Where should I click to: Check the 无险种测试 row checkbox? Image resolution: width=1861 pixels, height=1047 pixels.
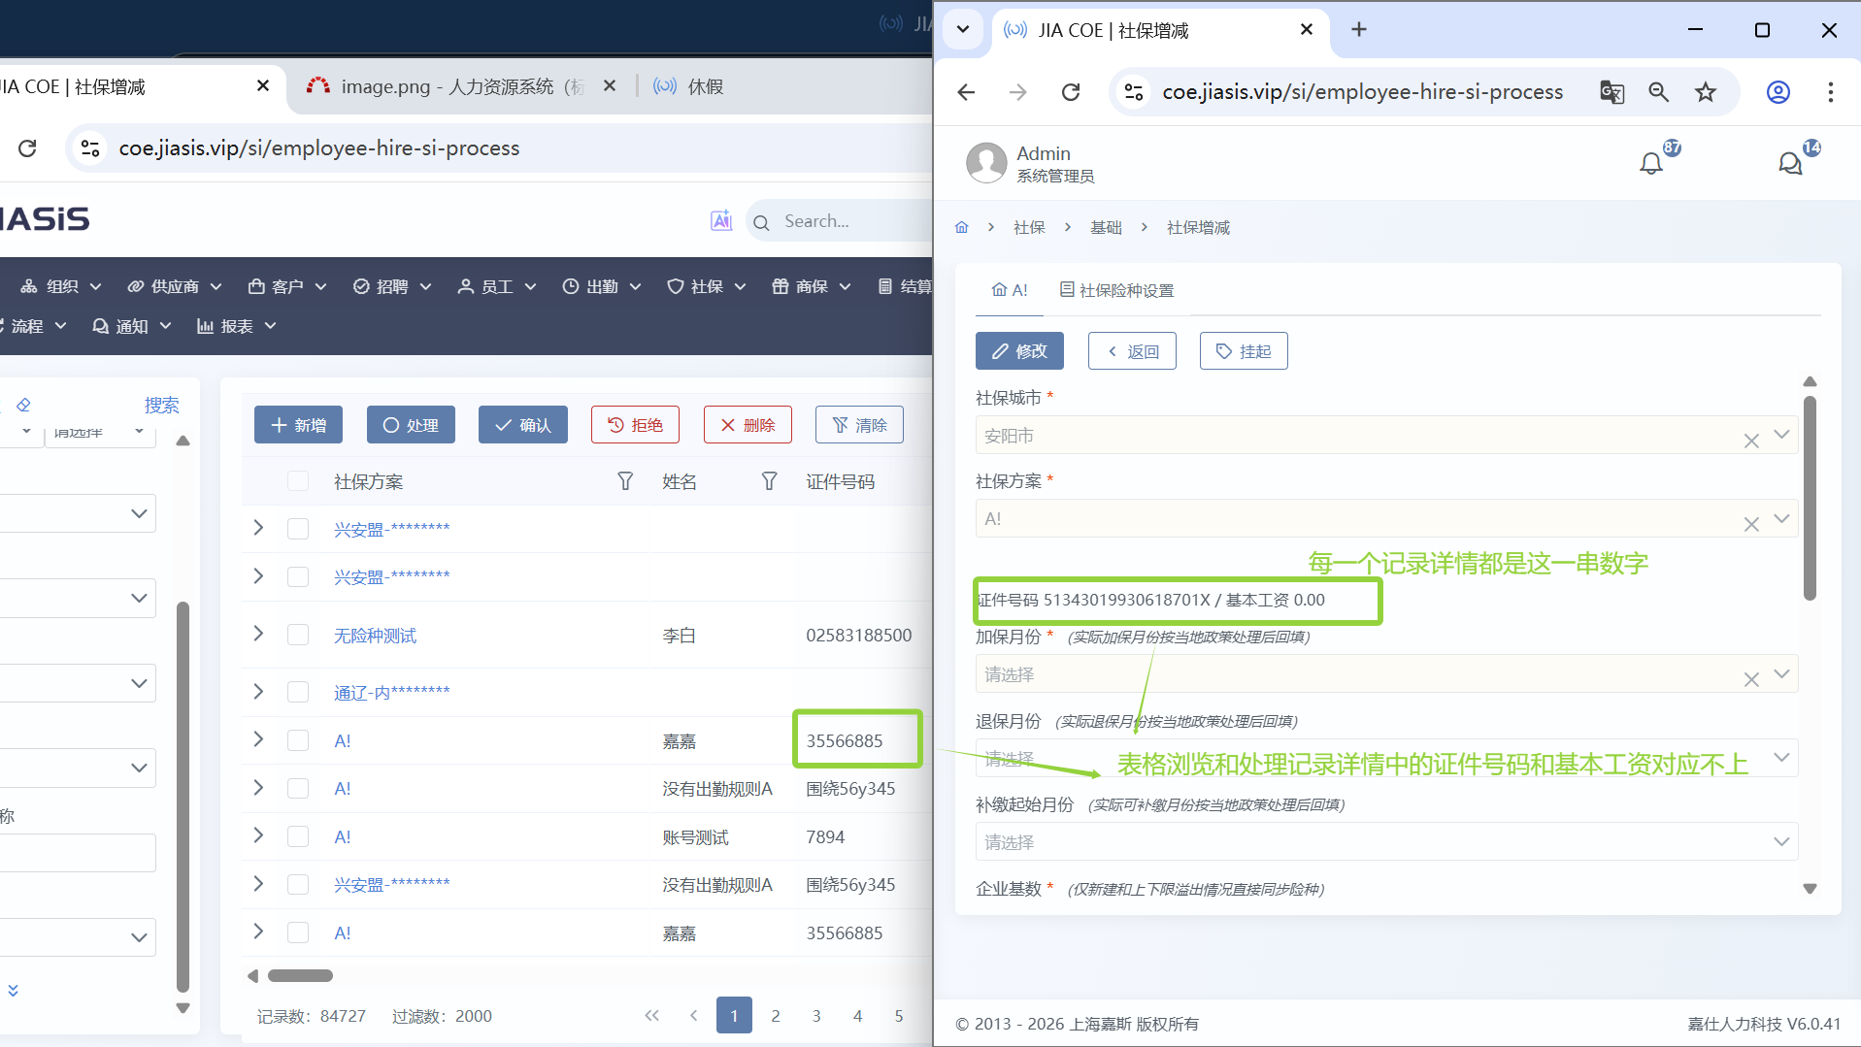point(298,636)
